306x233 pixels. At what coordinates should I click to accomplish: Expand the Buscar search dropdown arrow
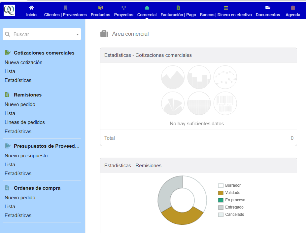point(78,34)
